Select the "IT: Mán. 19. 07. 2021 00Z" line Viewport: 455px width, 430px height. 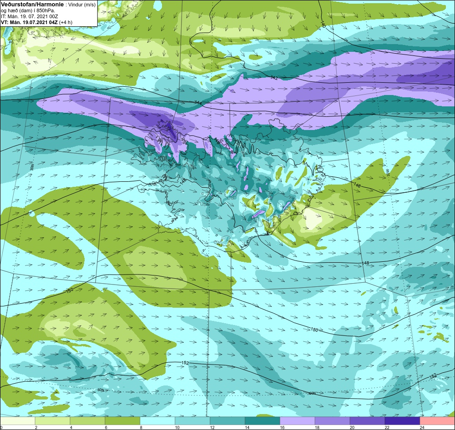click(x=29, y=16)
